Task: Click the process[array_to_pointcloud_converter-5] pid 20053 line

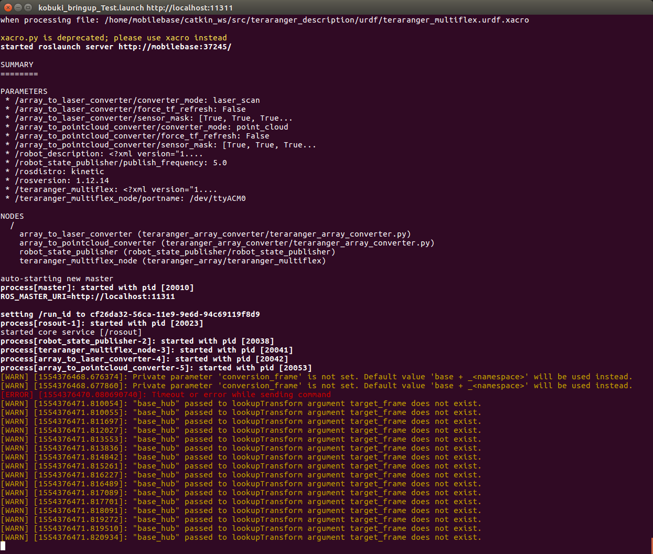Action: 156,368
